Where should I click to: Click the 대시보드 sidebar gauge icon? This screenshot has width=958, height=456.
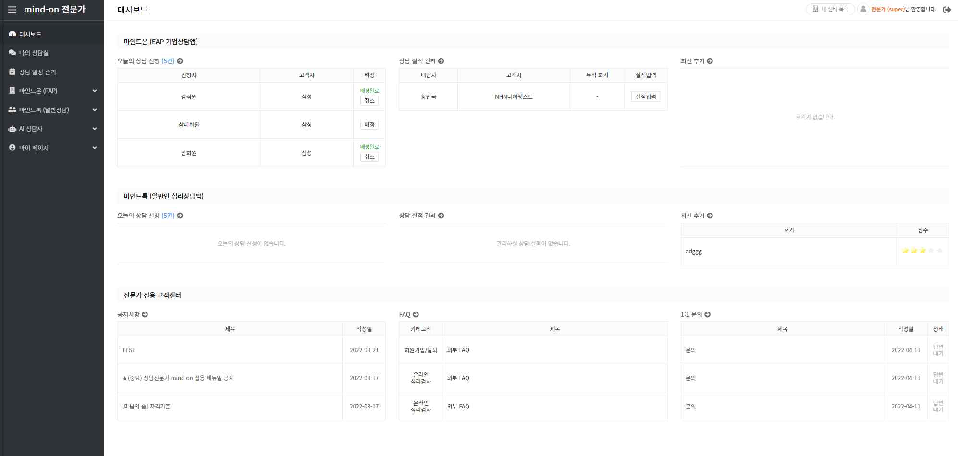[12, 34]
